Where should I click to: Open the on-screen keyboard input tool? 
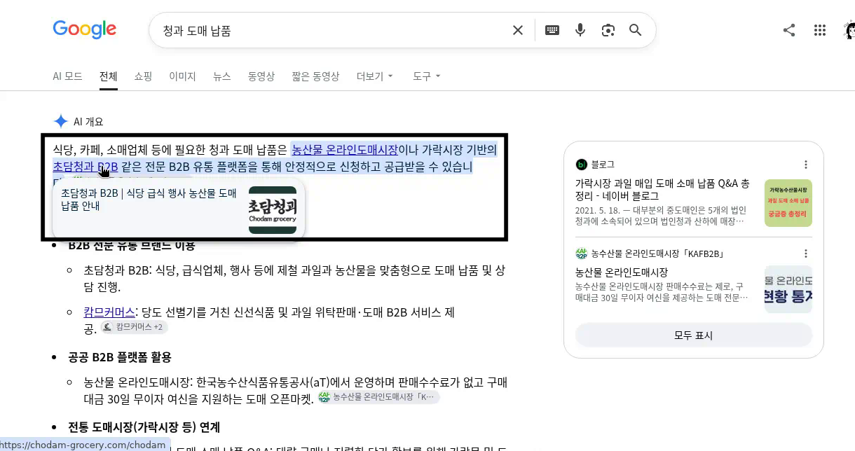[552, 30]
